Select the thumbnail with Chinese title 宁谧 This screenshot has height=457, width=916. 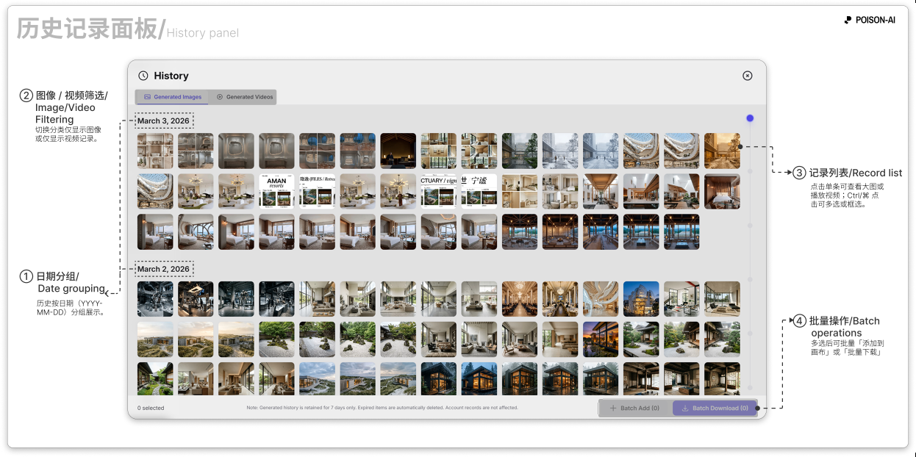(x=479, y=191)
